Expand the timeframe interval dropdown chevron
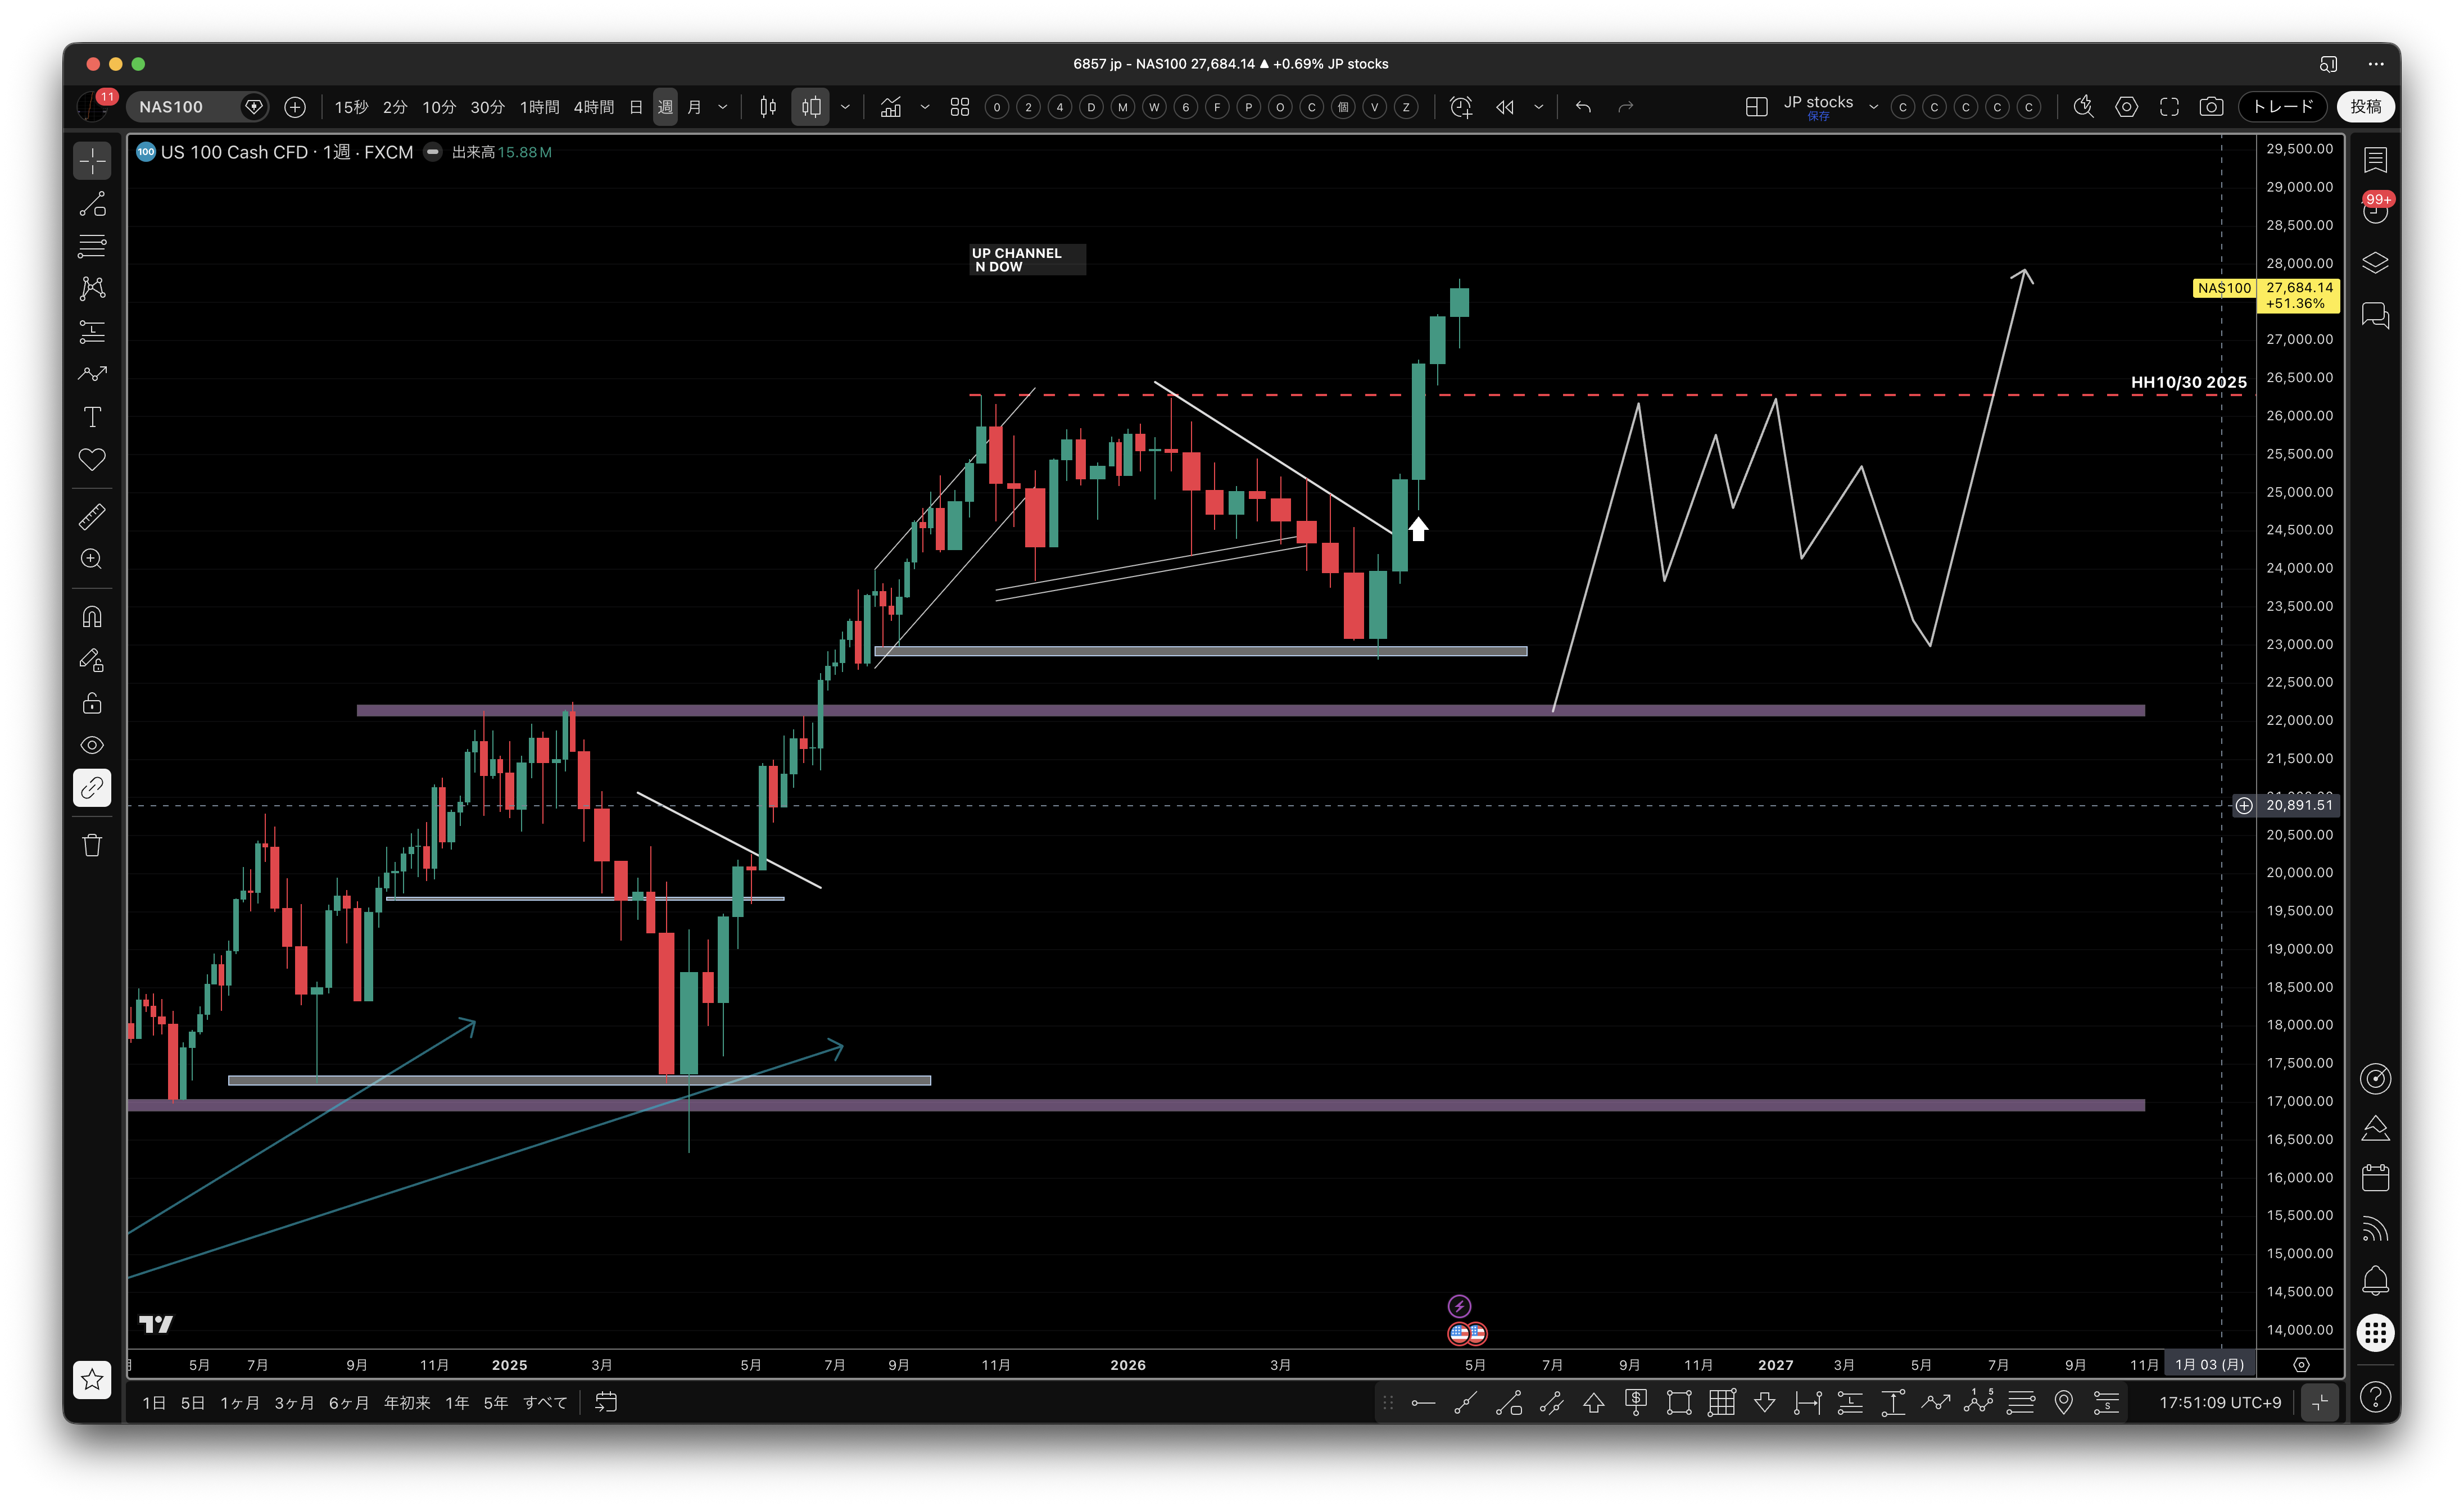2464x1507 pixels. 723,107
